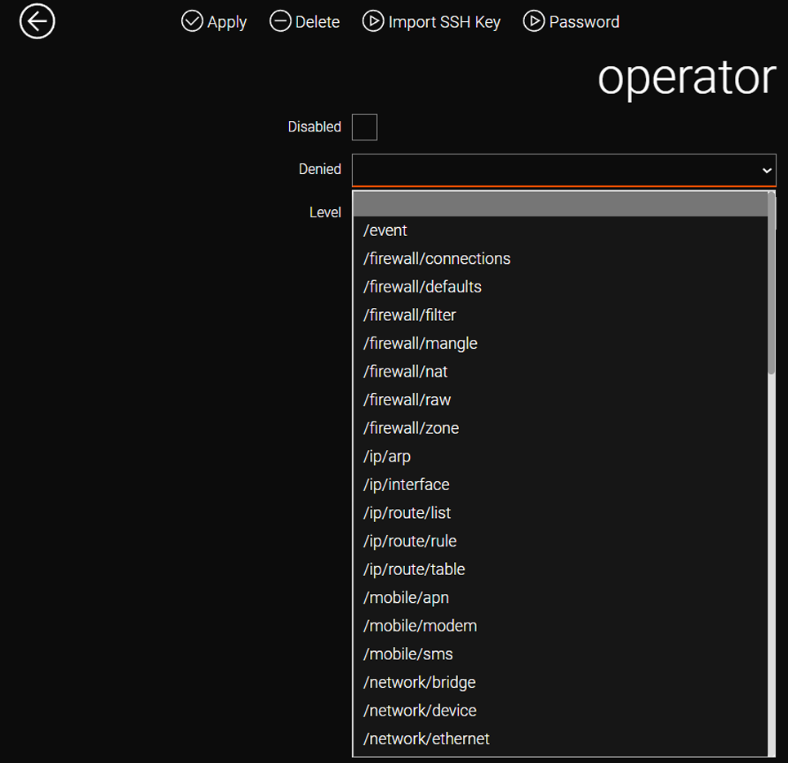Click the Import SSH Key play icon
788x763 pixels.
[373, 21]
